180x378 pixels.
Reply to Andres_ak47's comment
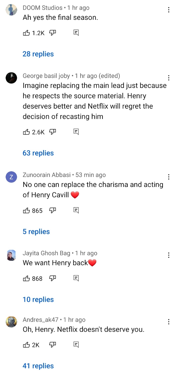pos(76,345)
